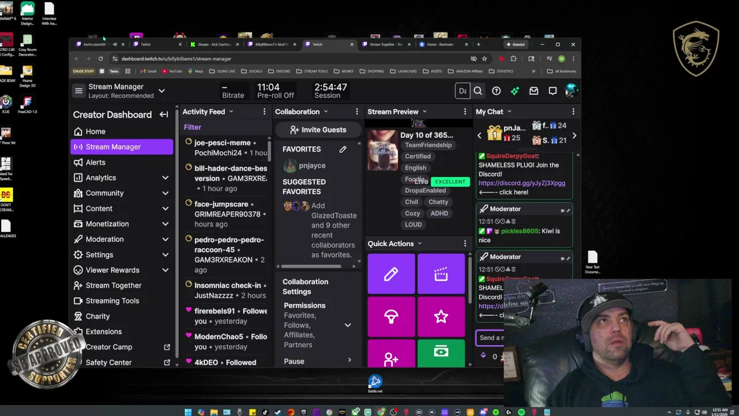The height and width of the screenshot is (416, 739).
Task: Open the Stream Preview panel dropdown
Action: point(424,112)
